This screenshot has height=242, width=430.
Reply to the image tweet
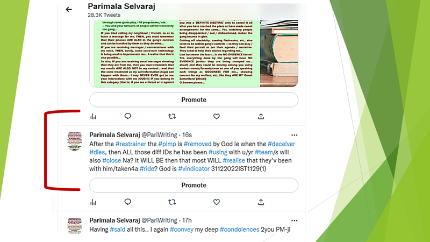coord(128,116)
